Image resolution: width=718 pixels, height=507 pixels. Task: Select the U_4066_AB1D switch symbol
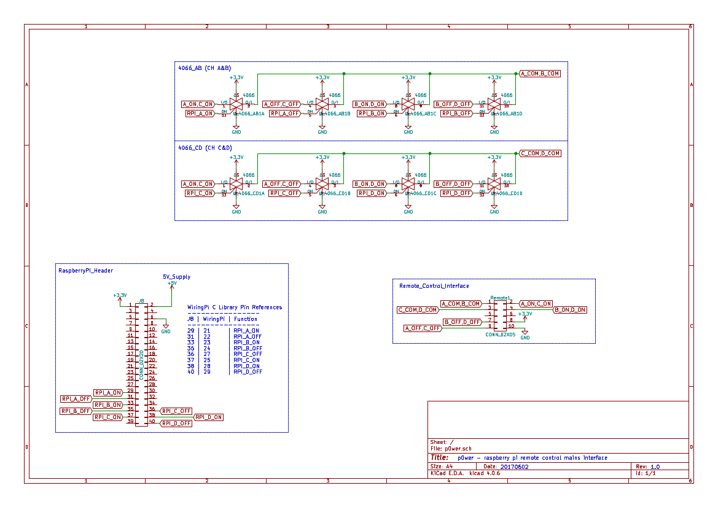494,104
